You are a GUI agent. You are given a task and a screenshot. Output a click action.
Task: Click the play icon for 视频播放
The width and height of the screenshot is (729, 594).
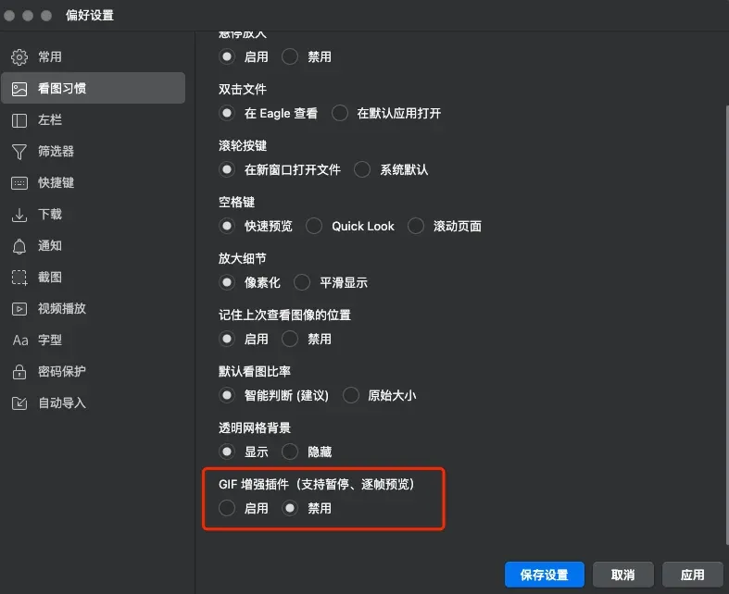pos(19,309)
